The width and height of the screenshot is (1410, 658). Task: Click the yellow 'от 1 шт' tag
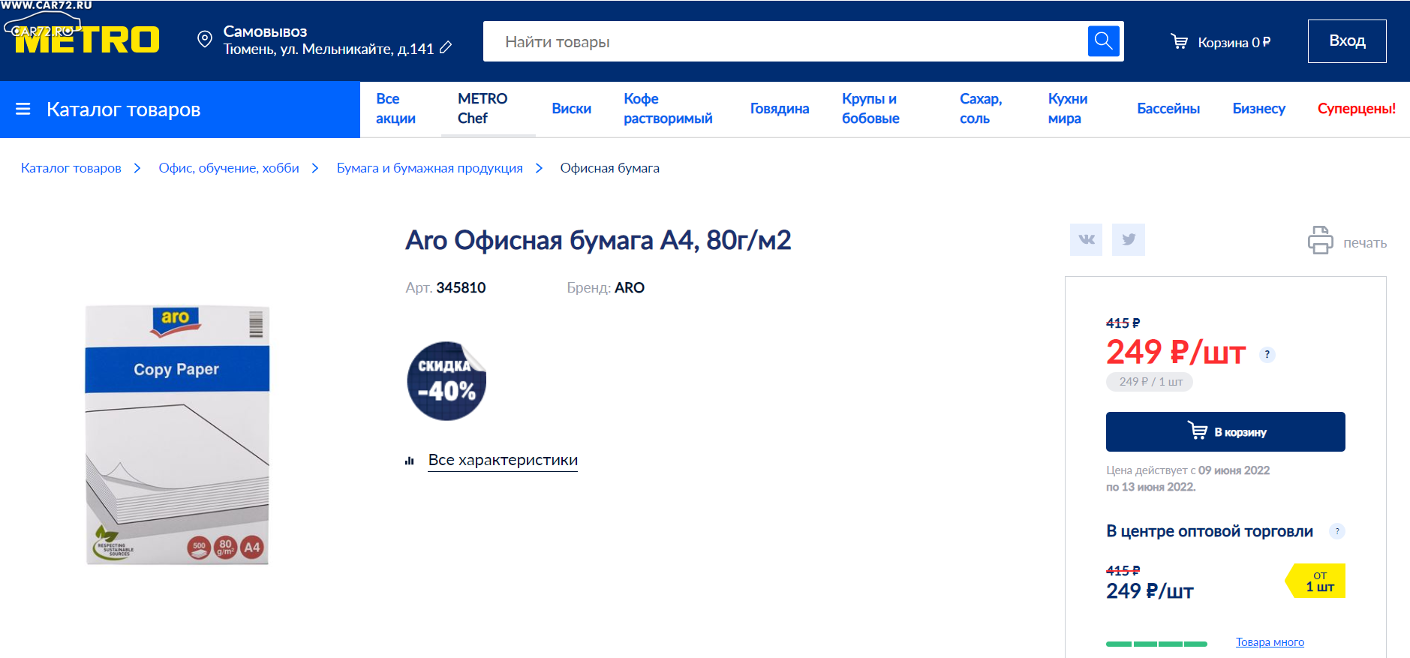[1316, 581]
